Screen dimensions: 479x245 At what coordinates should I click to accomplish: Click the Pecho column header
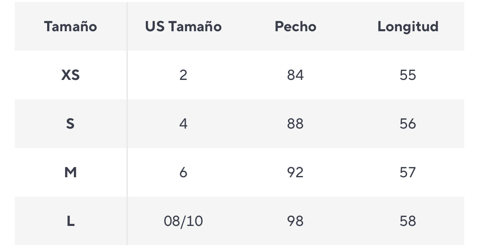pos(295,26)
